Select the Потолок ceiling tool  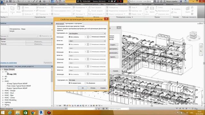41,11
